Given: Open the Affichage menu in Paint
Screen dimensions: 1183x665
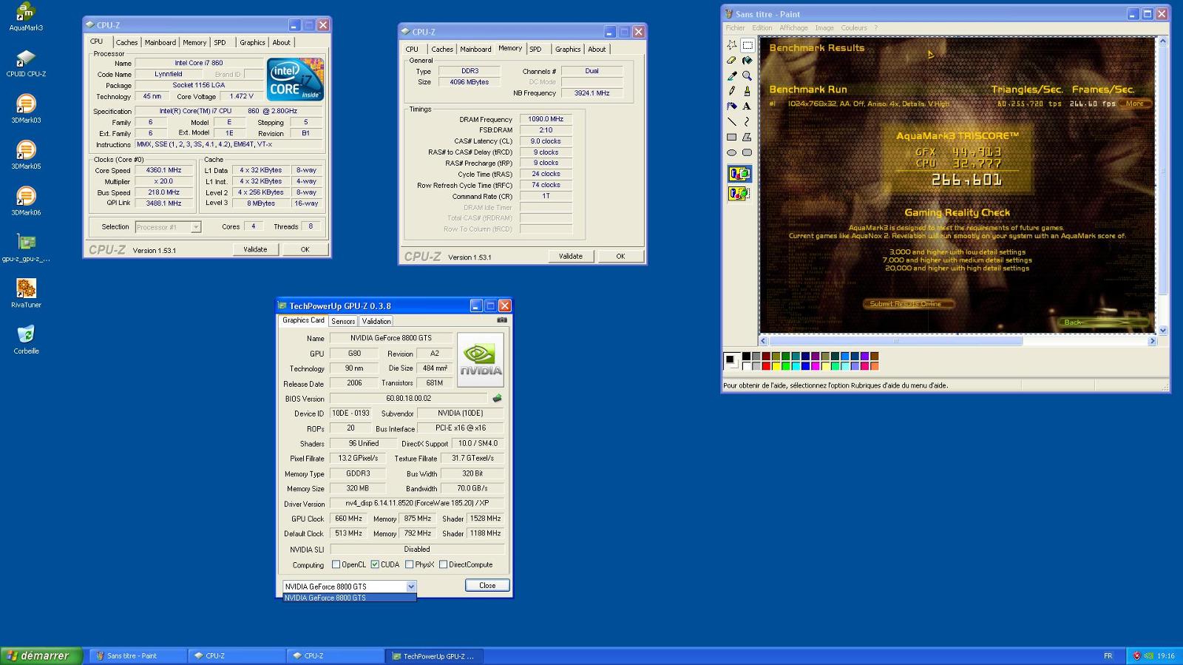Looking at the screenshot, I should (794, 28).
